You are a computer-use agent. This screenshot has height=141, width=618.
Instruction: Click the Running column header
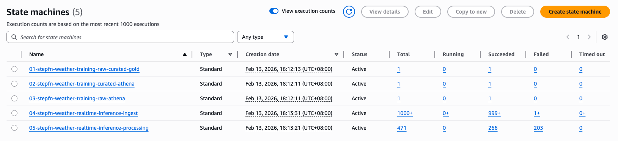pos(453,54)
